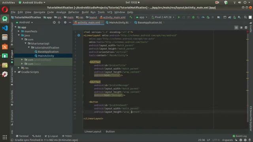
Task: Collapse the tutorialnotification package arrow
Action: point(29,47)
